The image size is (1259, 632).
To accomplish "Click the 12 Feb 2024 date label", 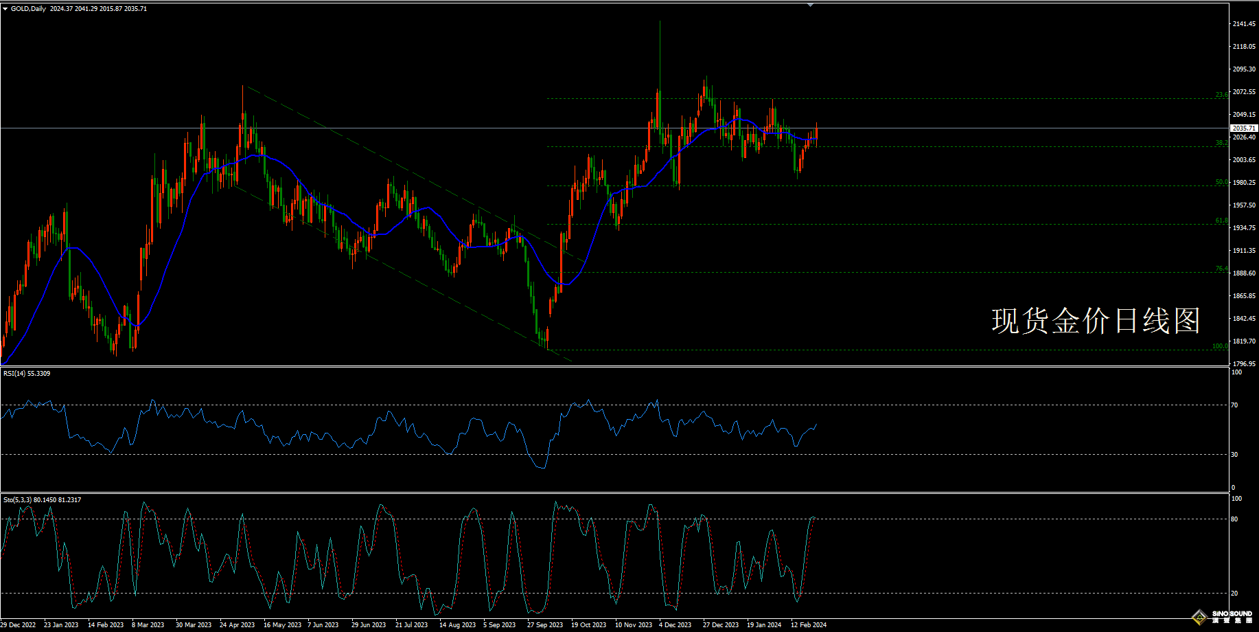I will (x=808, y=625).
